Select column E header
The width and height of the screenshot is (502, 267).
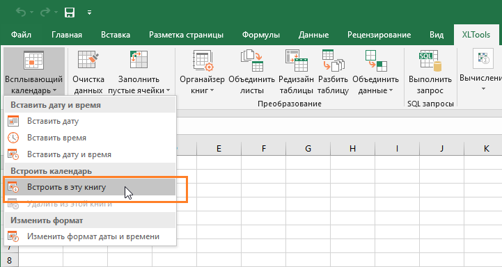pos(219,148)
